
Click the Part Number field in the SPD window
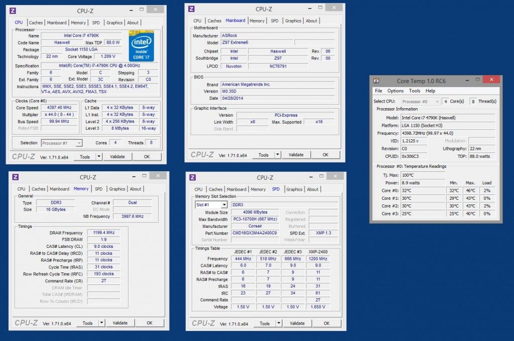(254, 233)
